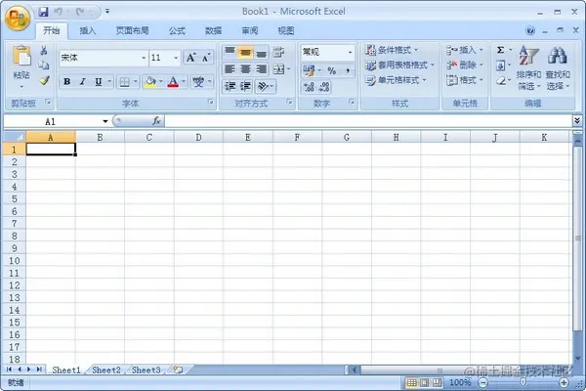Click Format cells (格式) button
Screen dimensions: 586x391
coord(465,80)
